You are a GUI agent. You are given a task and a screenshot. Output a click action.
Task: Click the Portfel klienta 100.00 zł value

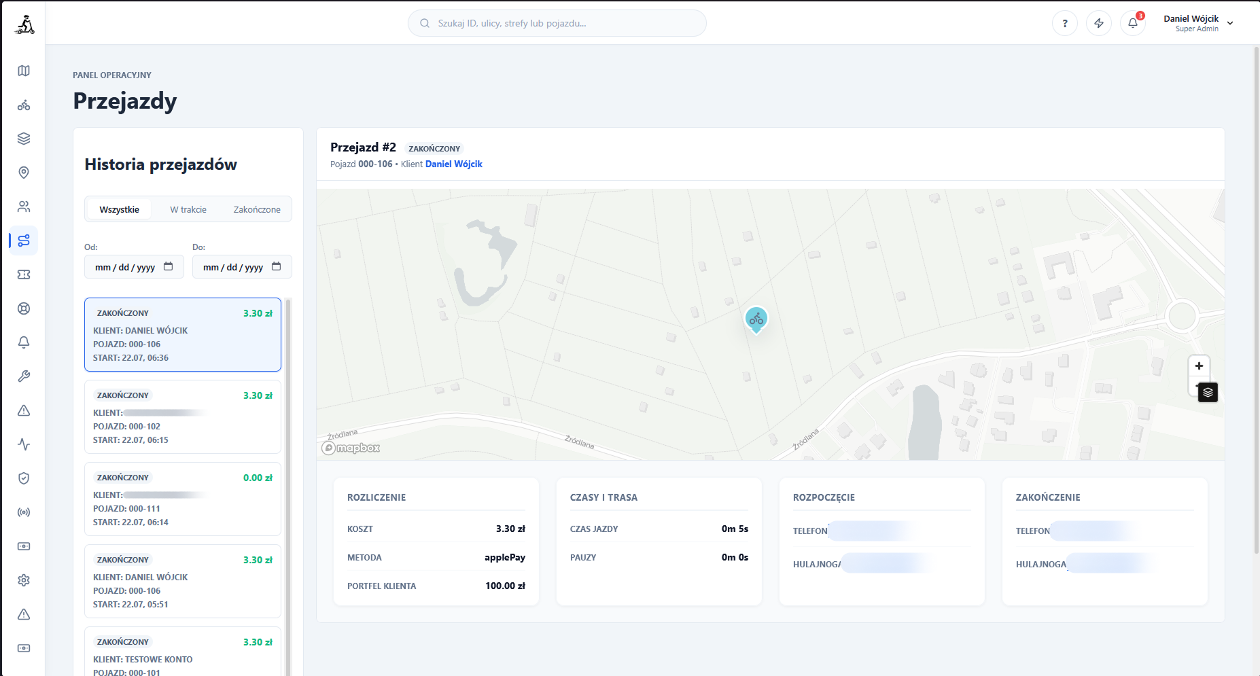click(505, 586)
